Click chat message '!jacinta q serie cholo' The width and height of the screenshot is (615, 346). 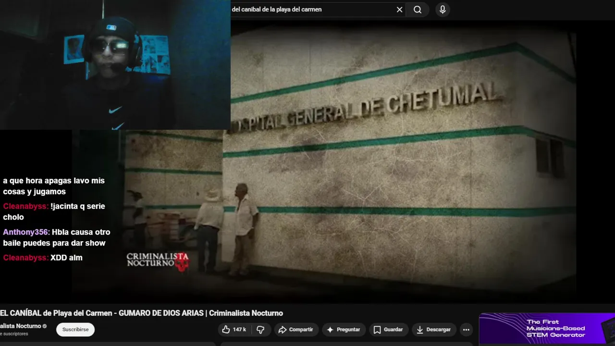point(54,211)
